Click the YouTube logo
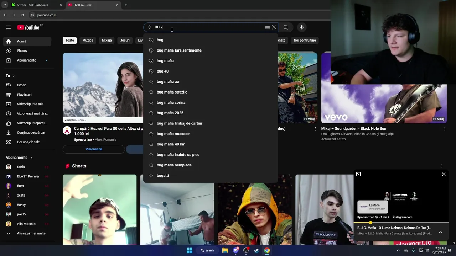Viewport: 456px width, 256px height. pos(28,27)
